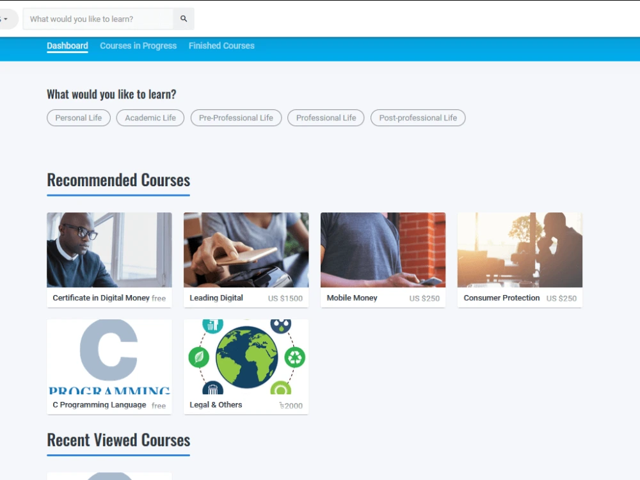Click the 'US $250' price of Mobile Money
The height and width of the screenshot is (480, 640).
click(424, 298)
